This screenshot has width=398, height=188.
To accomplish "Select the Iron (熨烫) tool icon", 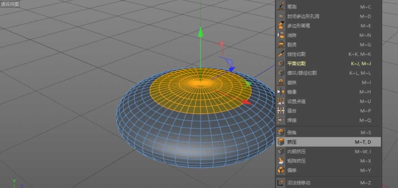I will (281, 44).
